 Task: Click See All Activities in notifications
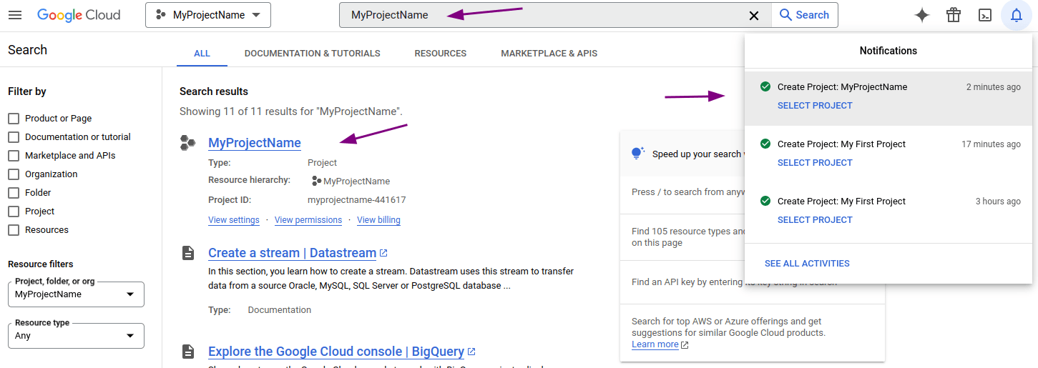(x=807, y=264)
